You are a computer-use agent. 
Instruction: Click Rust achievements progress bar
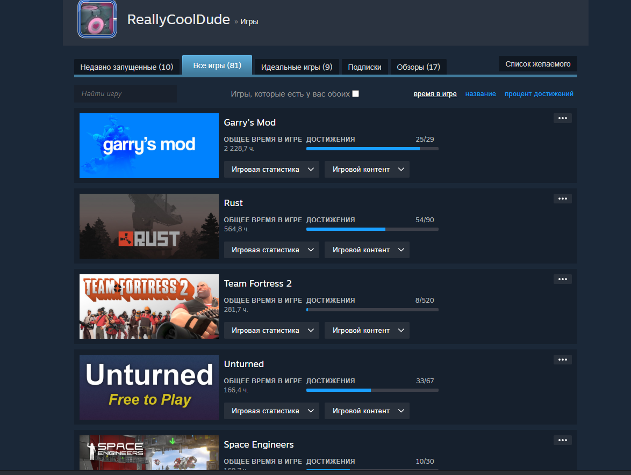pos(372,229)
